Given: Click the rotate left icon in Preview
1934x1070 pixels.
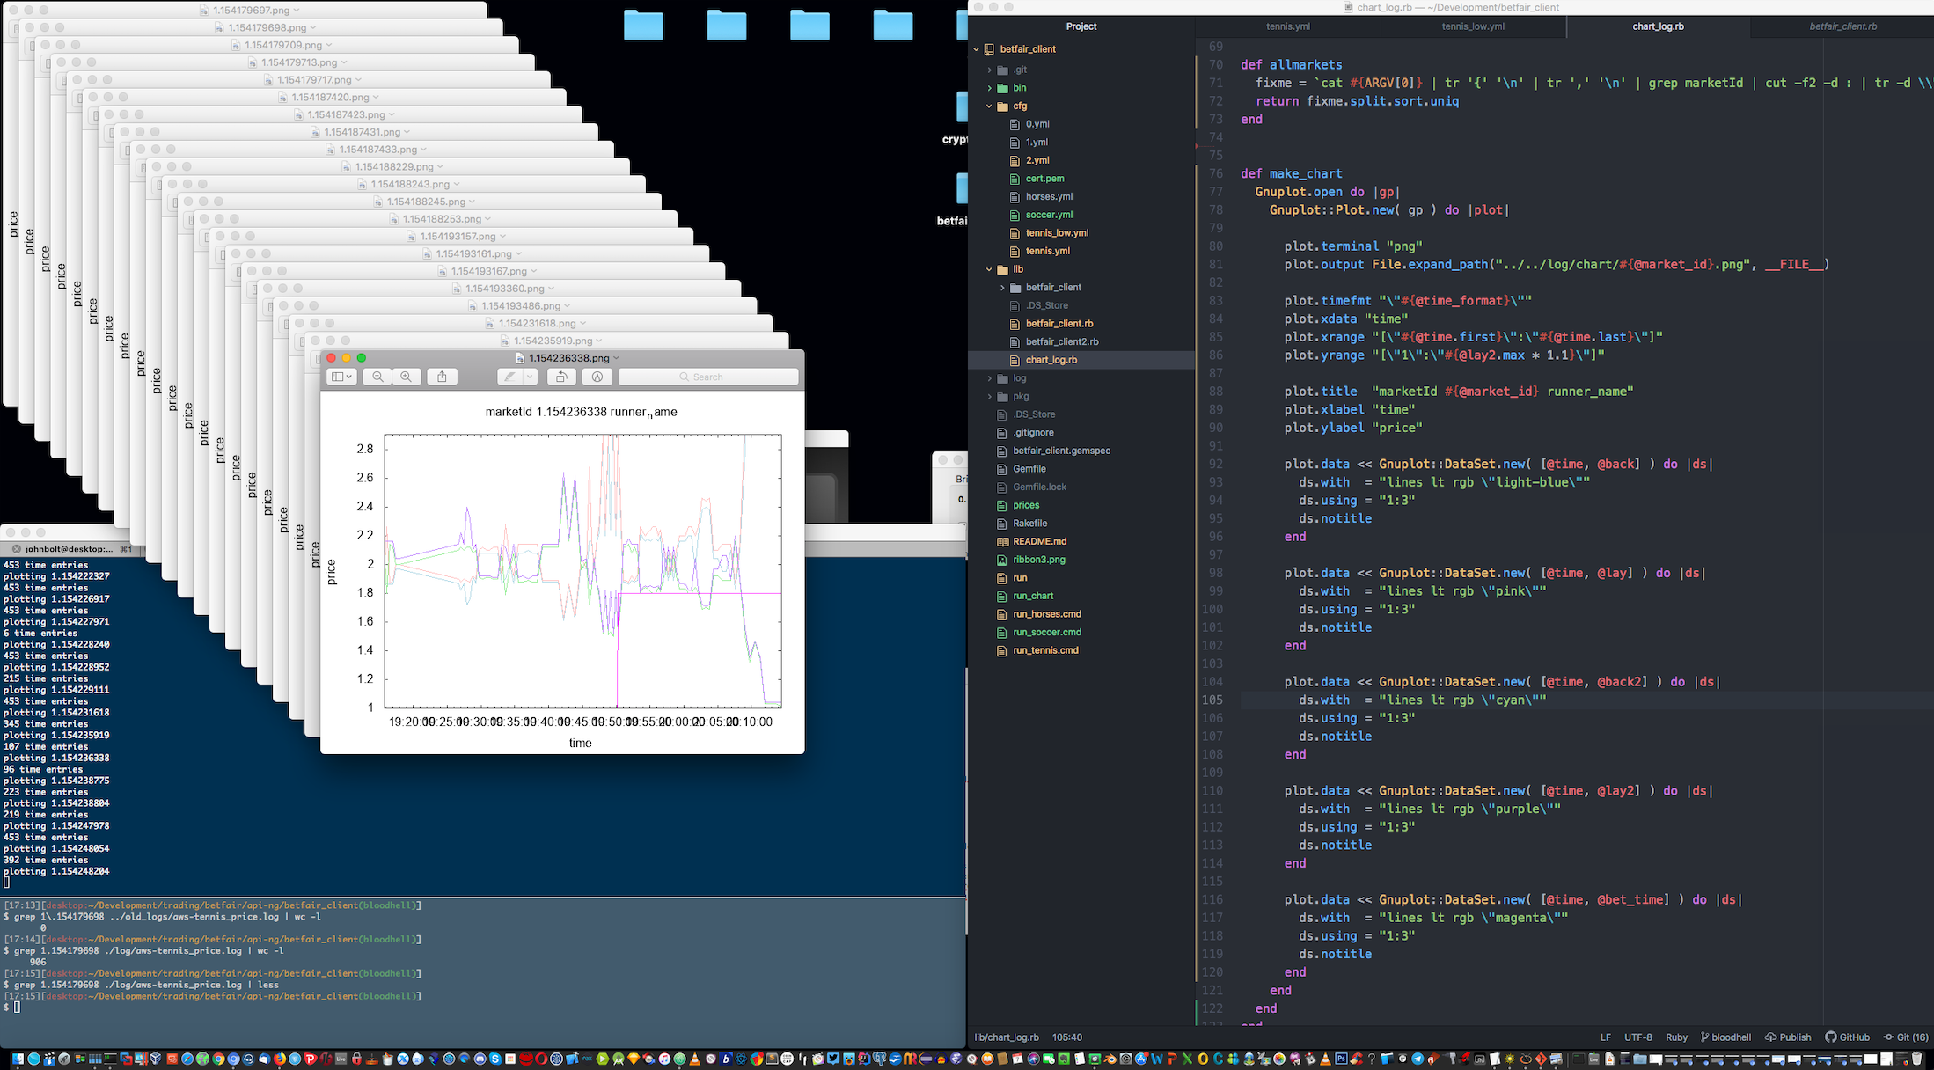Looking at the screenshot, I should point(561,377).
